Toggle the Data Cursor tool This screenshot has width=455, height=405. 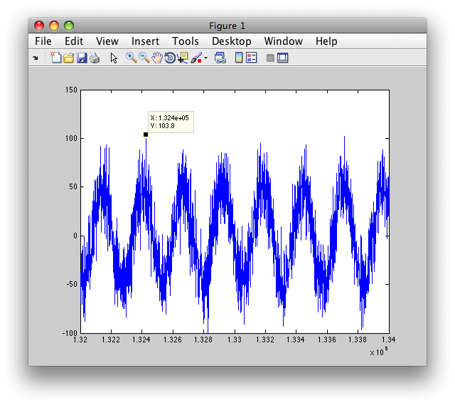click(x=183, y=58)
